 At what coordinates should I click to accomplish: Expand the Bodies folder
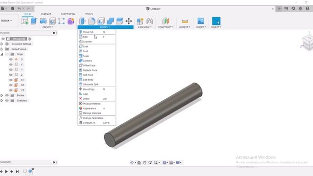(2, 95)
